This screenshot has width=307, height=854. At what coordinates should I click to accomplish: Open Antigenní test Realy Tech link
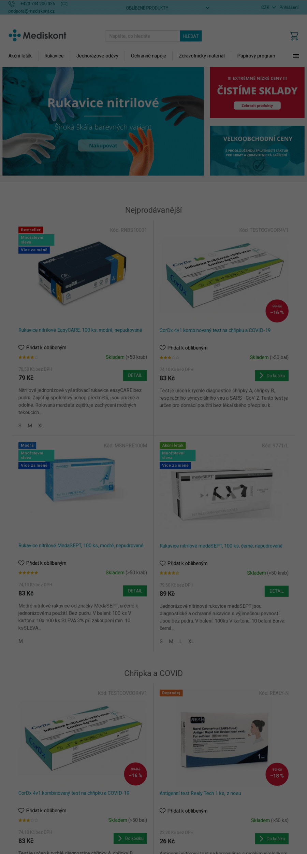200,793
